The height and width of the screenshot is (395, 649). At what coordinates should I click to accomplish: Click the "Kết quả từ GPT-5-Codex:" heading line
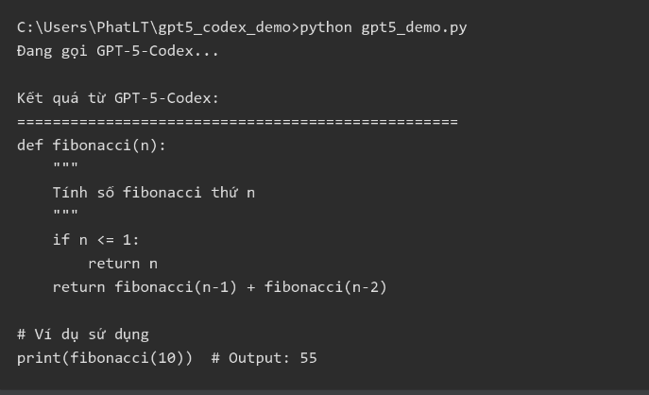pos(118,97)
